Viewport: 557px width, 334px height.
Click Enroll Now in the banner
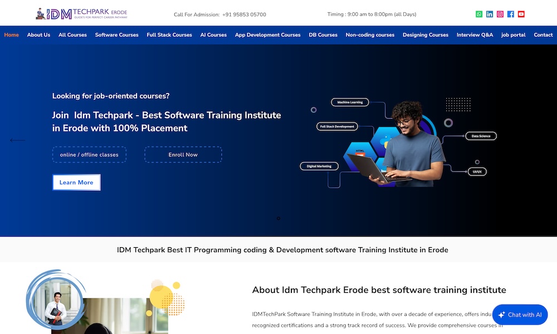(x=183, y=154)
